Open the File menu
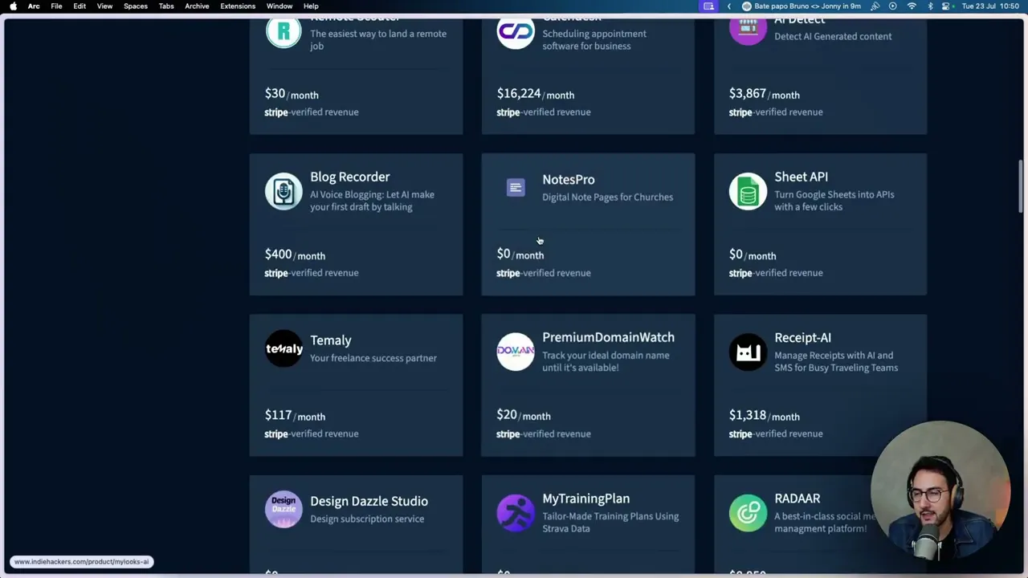Image resolution: width=1028 pixels, height=578 pixels. coord(56,6)
